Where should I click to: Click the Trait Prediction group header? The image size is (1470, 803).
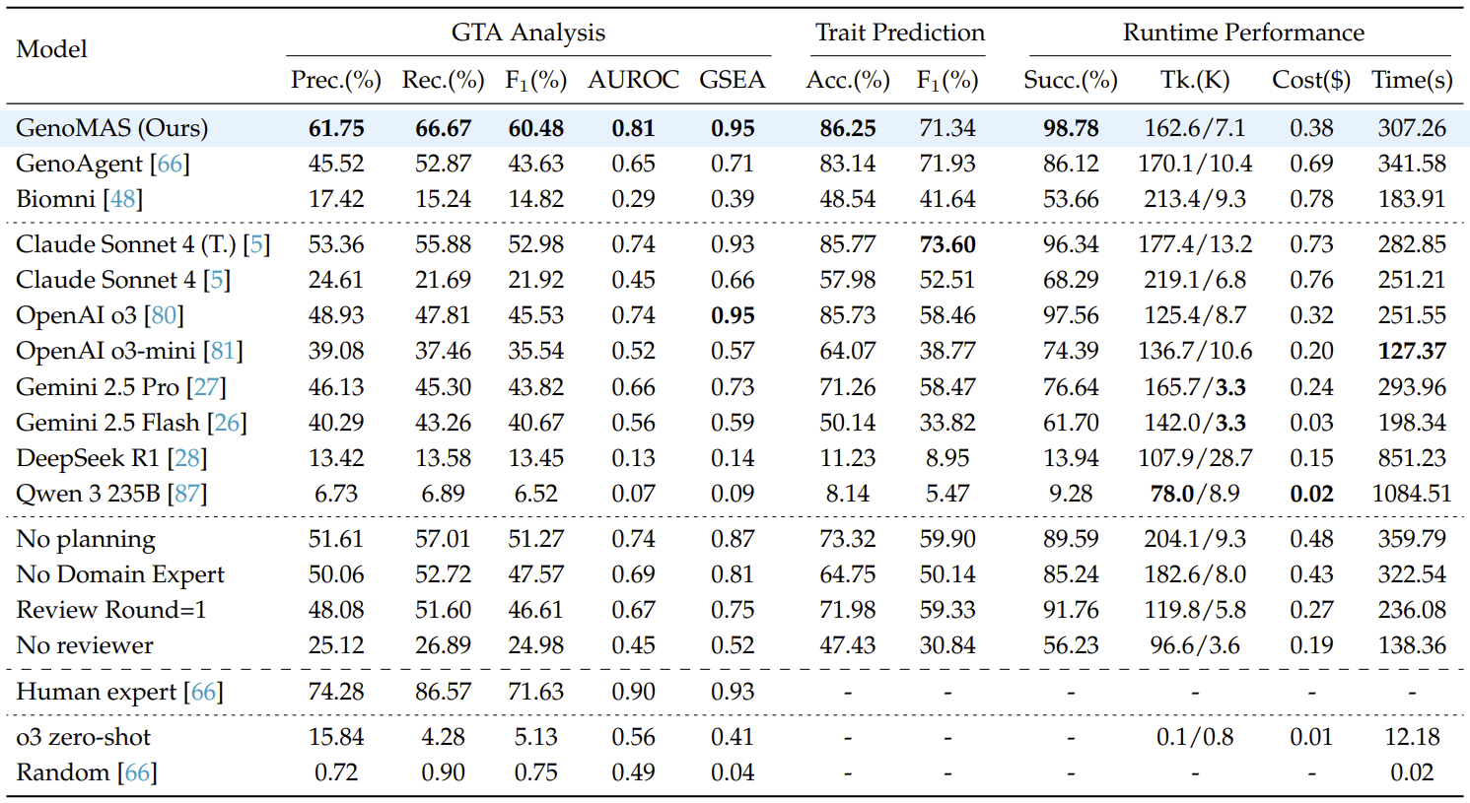coord(899,33)
